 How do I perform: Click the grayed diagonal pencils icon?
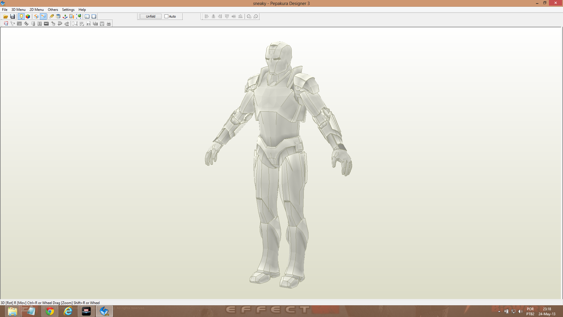[26, 24]
